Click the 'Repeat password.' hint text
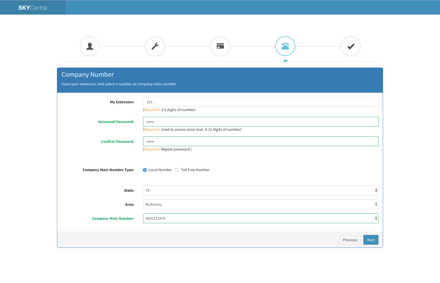 click(176, 149)
